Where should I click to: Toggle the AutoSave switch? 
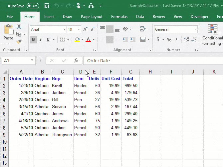pos(33,6)
